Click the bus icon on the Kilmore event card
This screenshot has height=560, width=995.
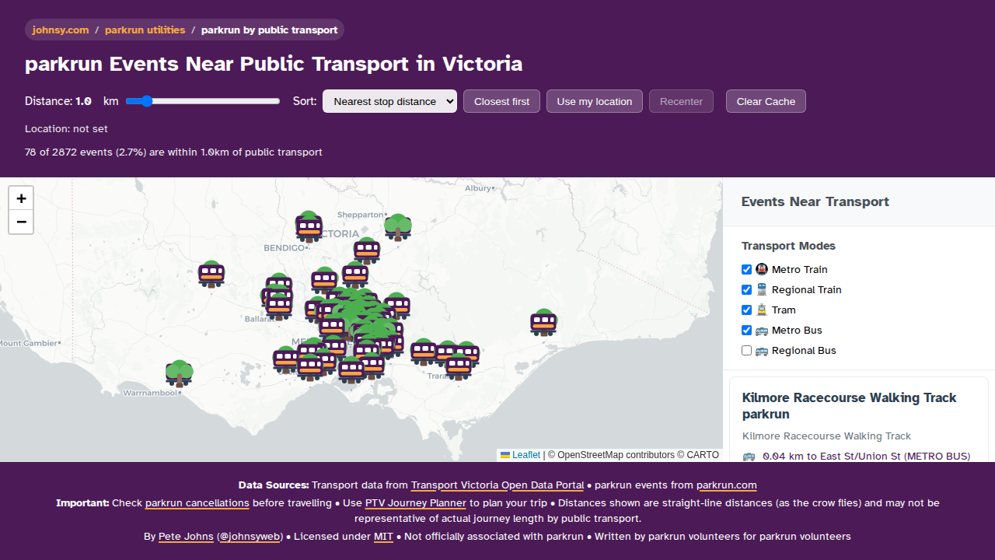click(749, 457)
